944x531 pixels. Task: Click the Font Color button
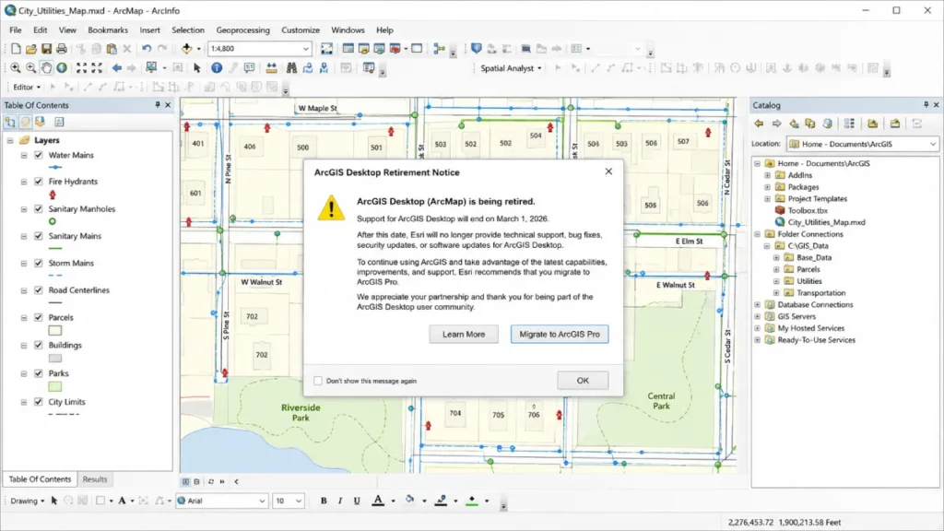(x=378, y=501)
